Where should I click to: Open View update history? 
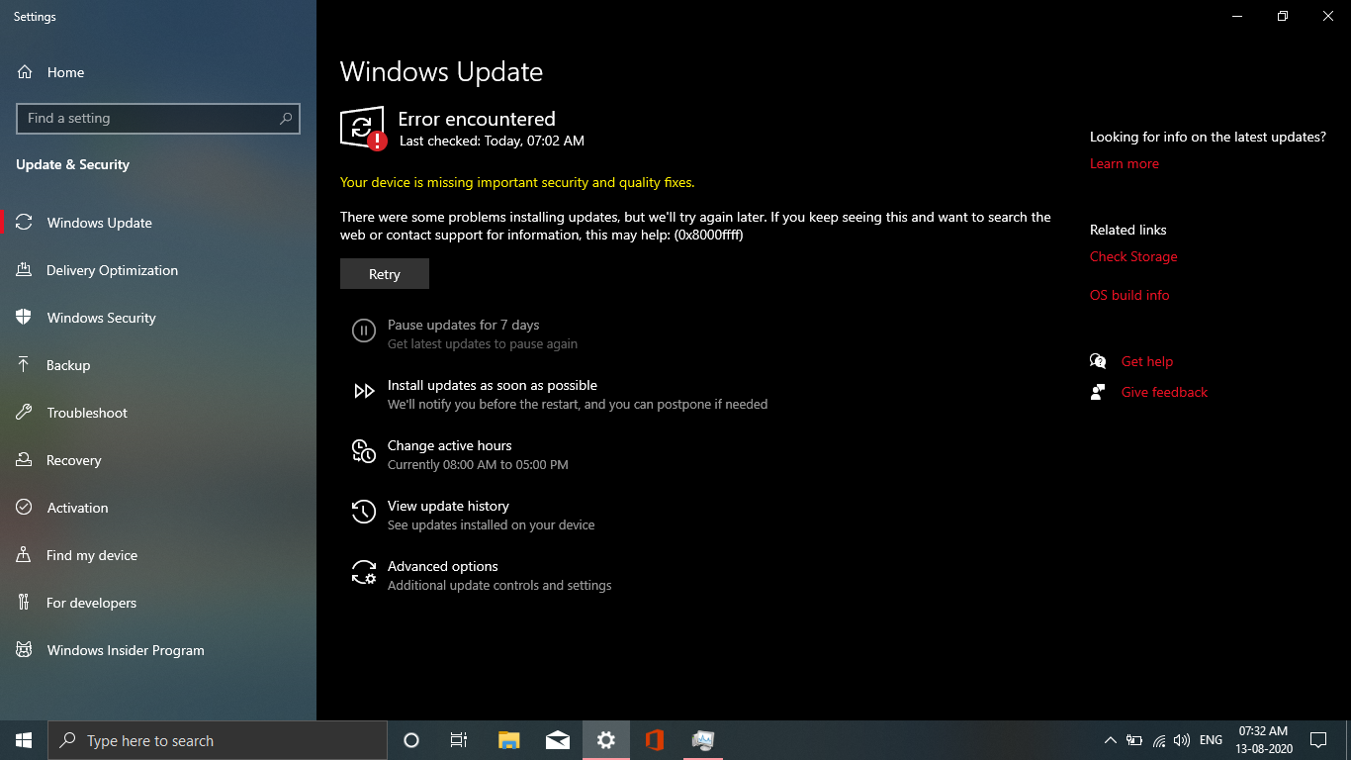pos(448,506)
